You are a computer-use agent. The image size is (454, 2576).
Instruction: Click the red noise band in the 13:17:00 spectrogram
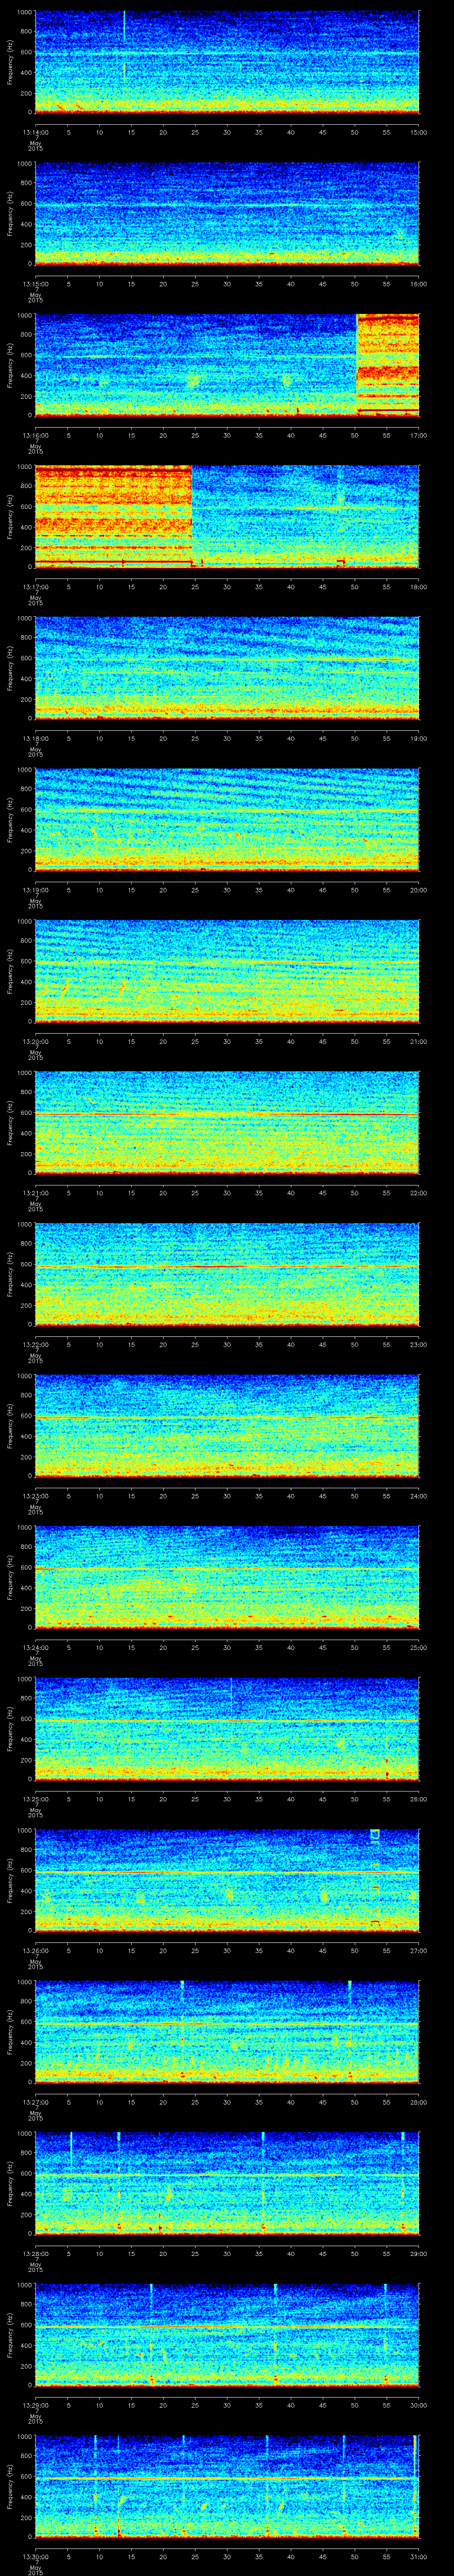point(114,517)
